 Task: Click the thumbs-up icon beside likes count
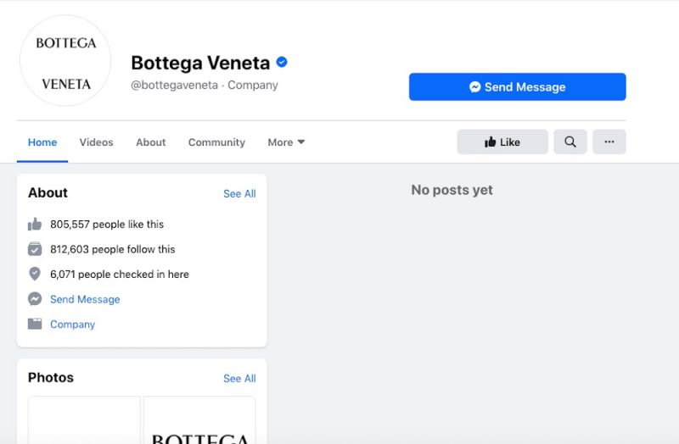[35, 224]
